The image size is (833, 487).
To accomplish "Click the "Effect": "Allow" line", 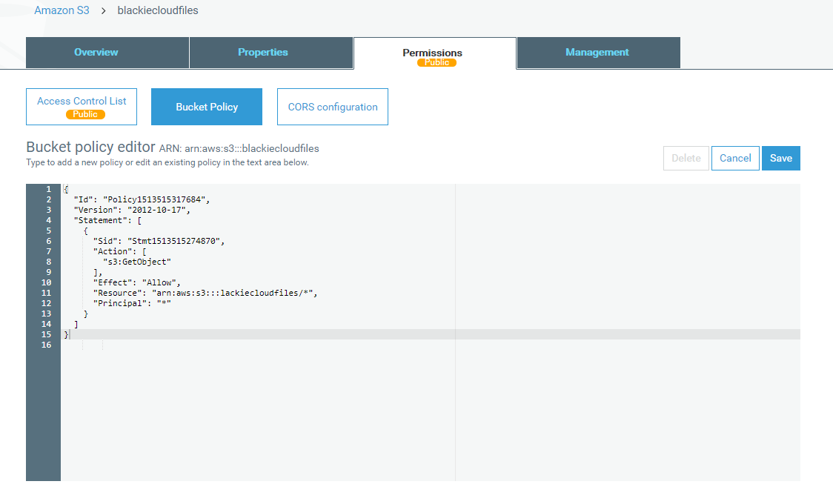I will click(x=137, y=282).
